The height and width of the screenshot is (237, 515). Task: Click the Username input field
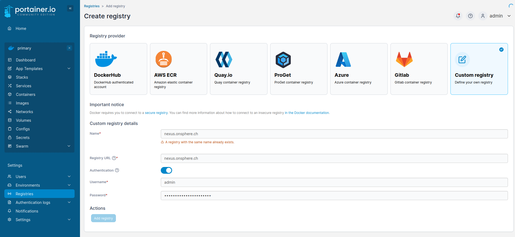(334, 182)
